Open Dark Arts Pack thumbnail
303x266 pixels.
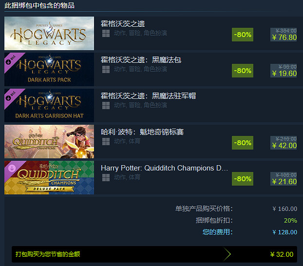point(49,69)
